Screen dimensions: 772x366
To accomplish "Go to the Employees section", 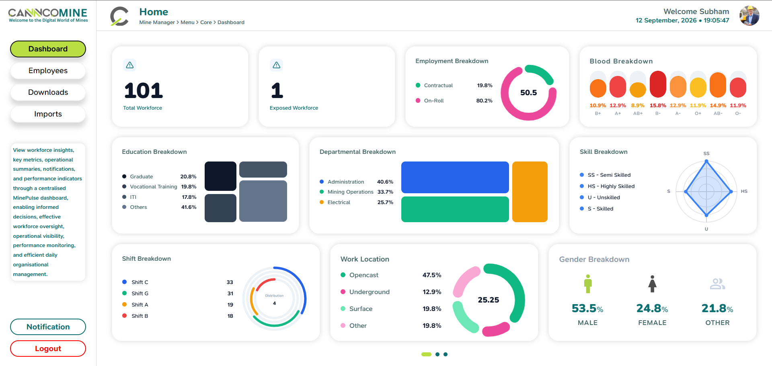I will [x=48, y=71].
